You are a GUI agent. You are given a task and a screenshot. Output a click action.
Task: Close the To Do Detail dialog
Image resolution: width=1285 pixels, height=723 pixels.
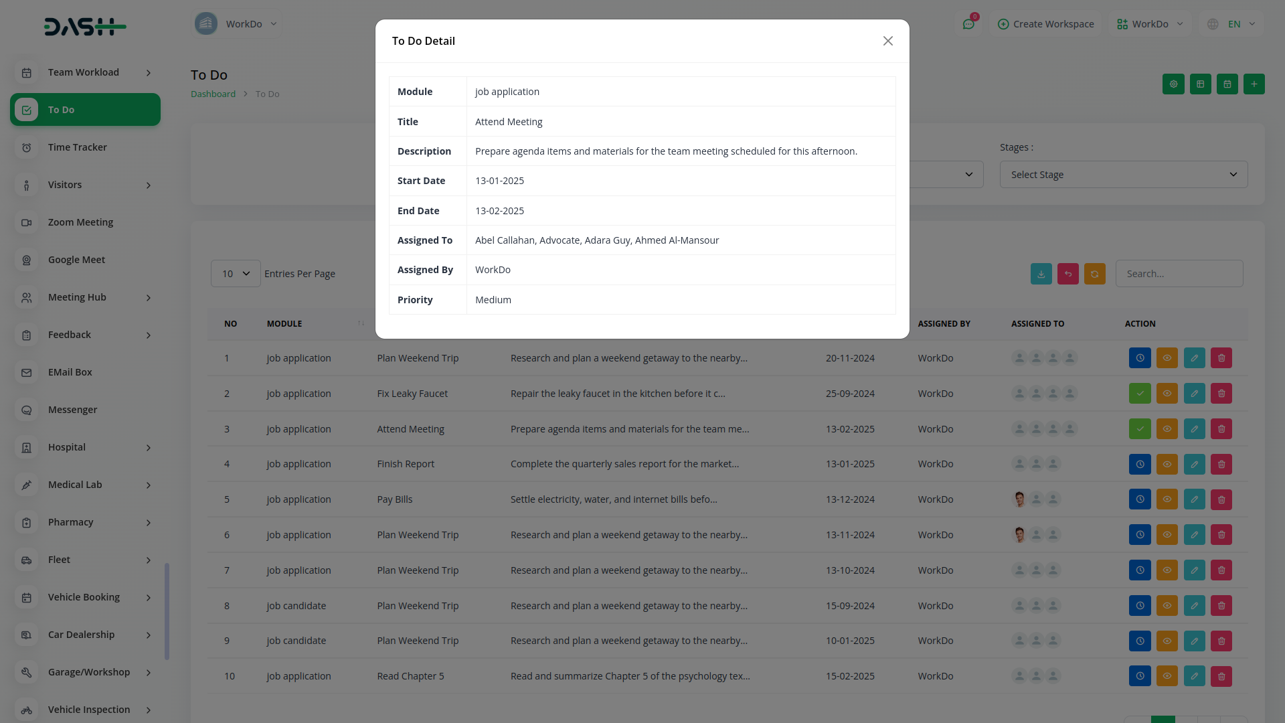[x=887, y=41]
